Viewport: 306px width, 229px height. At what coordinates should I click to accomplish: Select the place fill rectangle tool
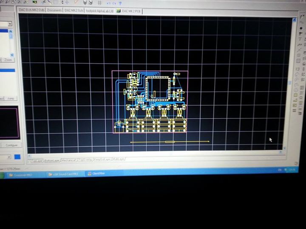295,95
